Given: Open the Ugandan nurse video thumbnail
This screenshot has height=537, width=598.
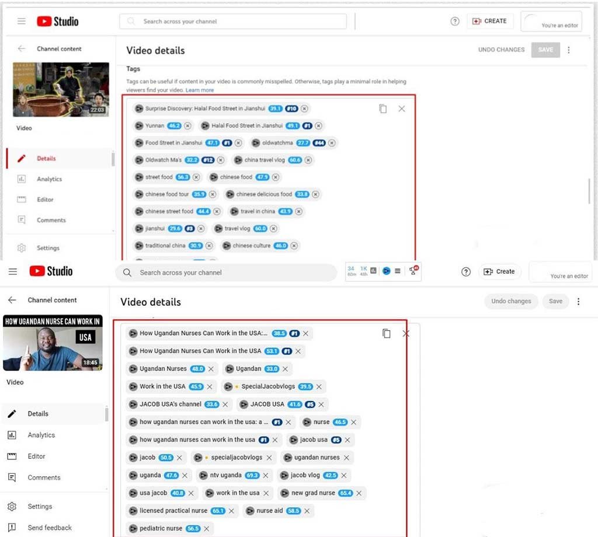Looking at the screenshot, I should (53, 343).
